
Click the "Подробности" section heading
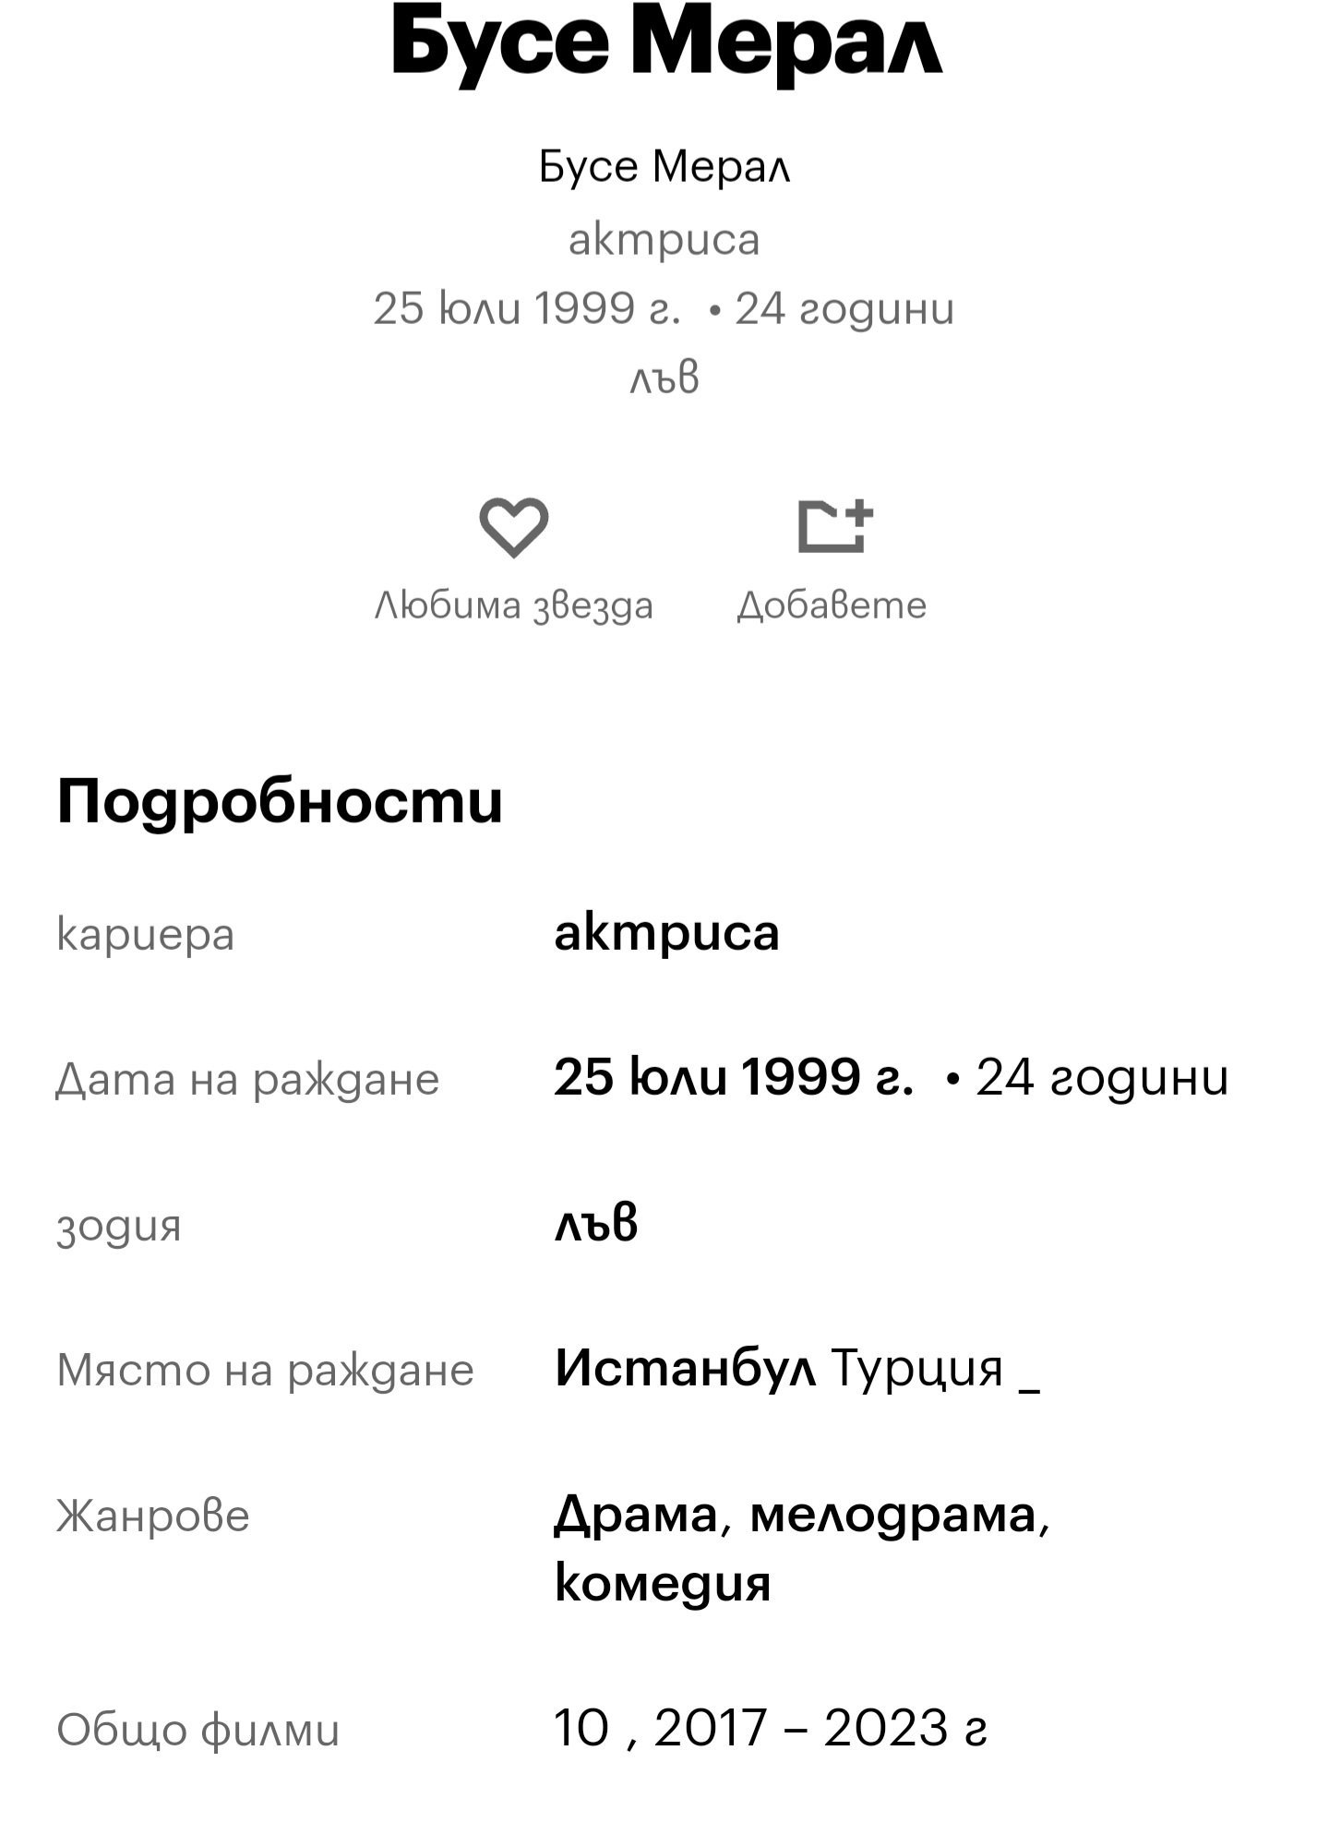coord(280,801)
